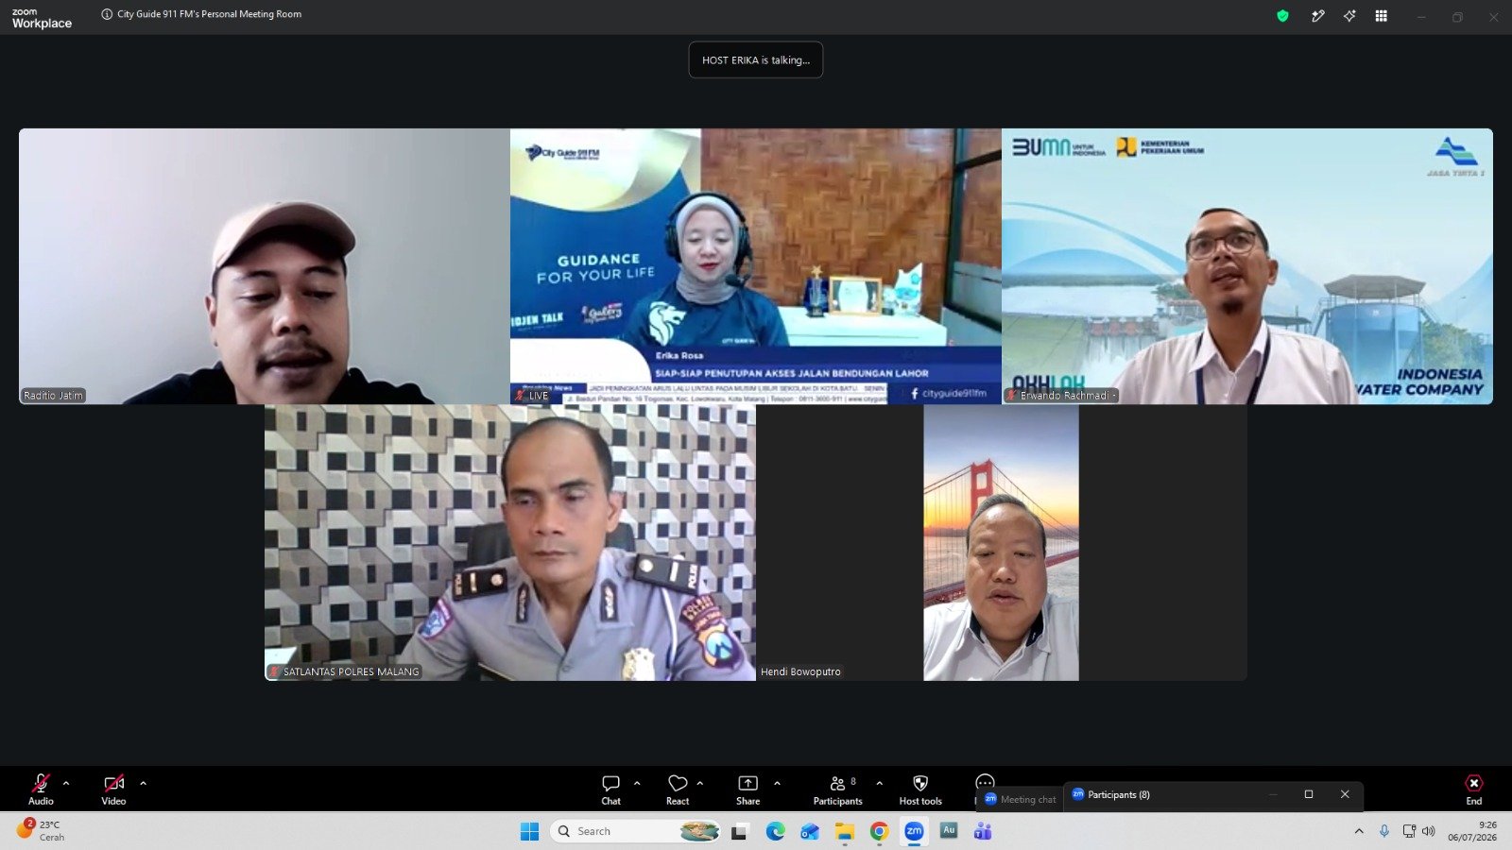Image resolution: width=1512 pixels, height=850 pixels.
Task: Expand Participants options chevron
Action: tap(880, 783)
